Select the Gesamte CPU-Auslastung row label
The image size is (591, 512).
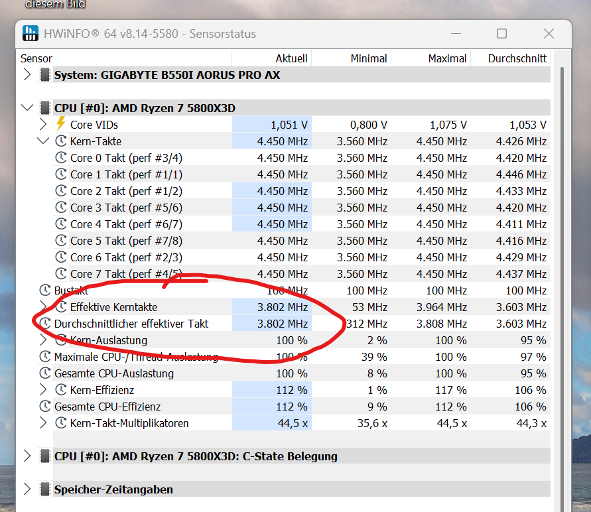point(114,373)
